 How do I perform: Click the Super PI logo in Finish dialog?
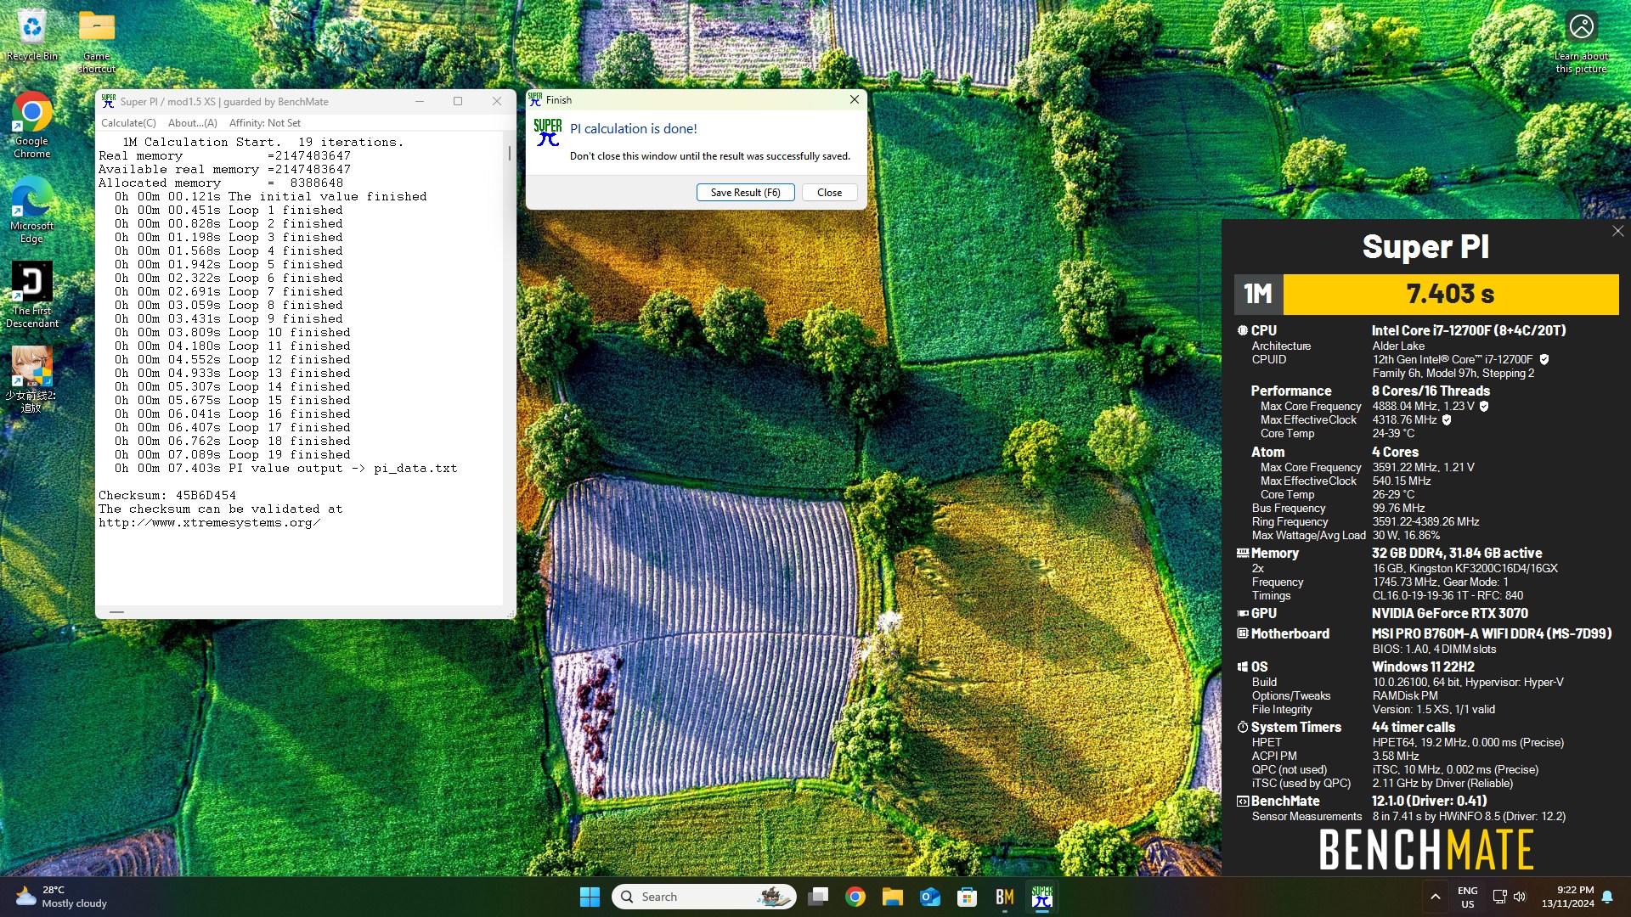click(x=547, y=133)
